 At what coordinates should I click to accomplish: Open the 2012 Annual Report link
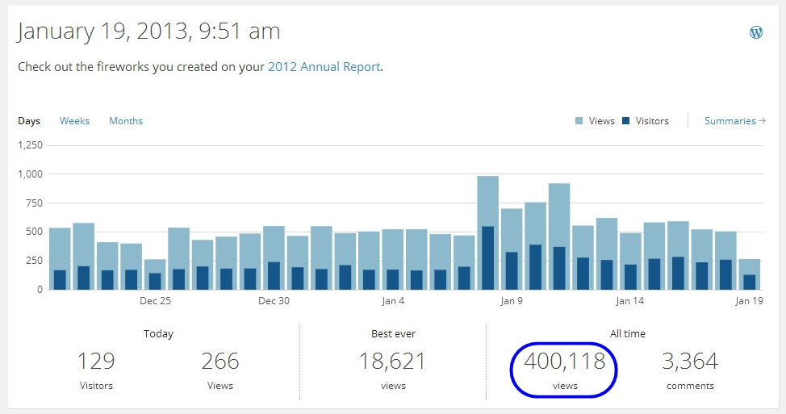(x=324, y=67)
